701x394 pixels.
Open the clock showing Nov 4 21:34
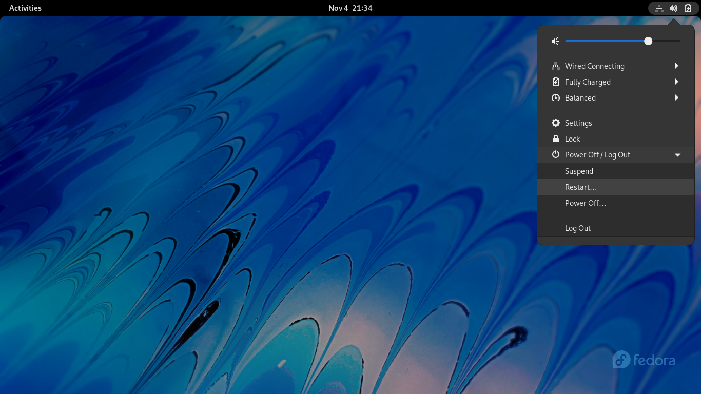coord(350,8)
